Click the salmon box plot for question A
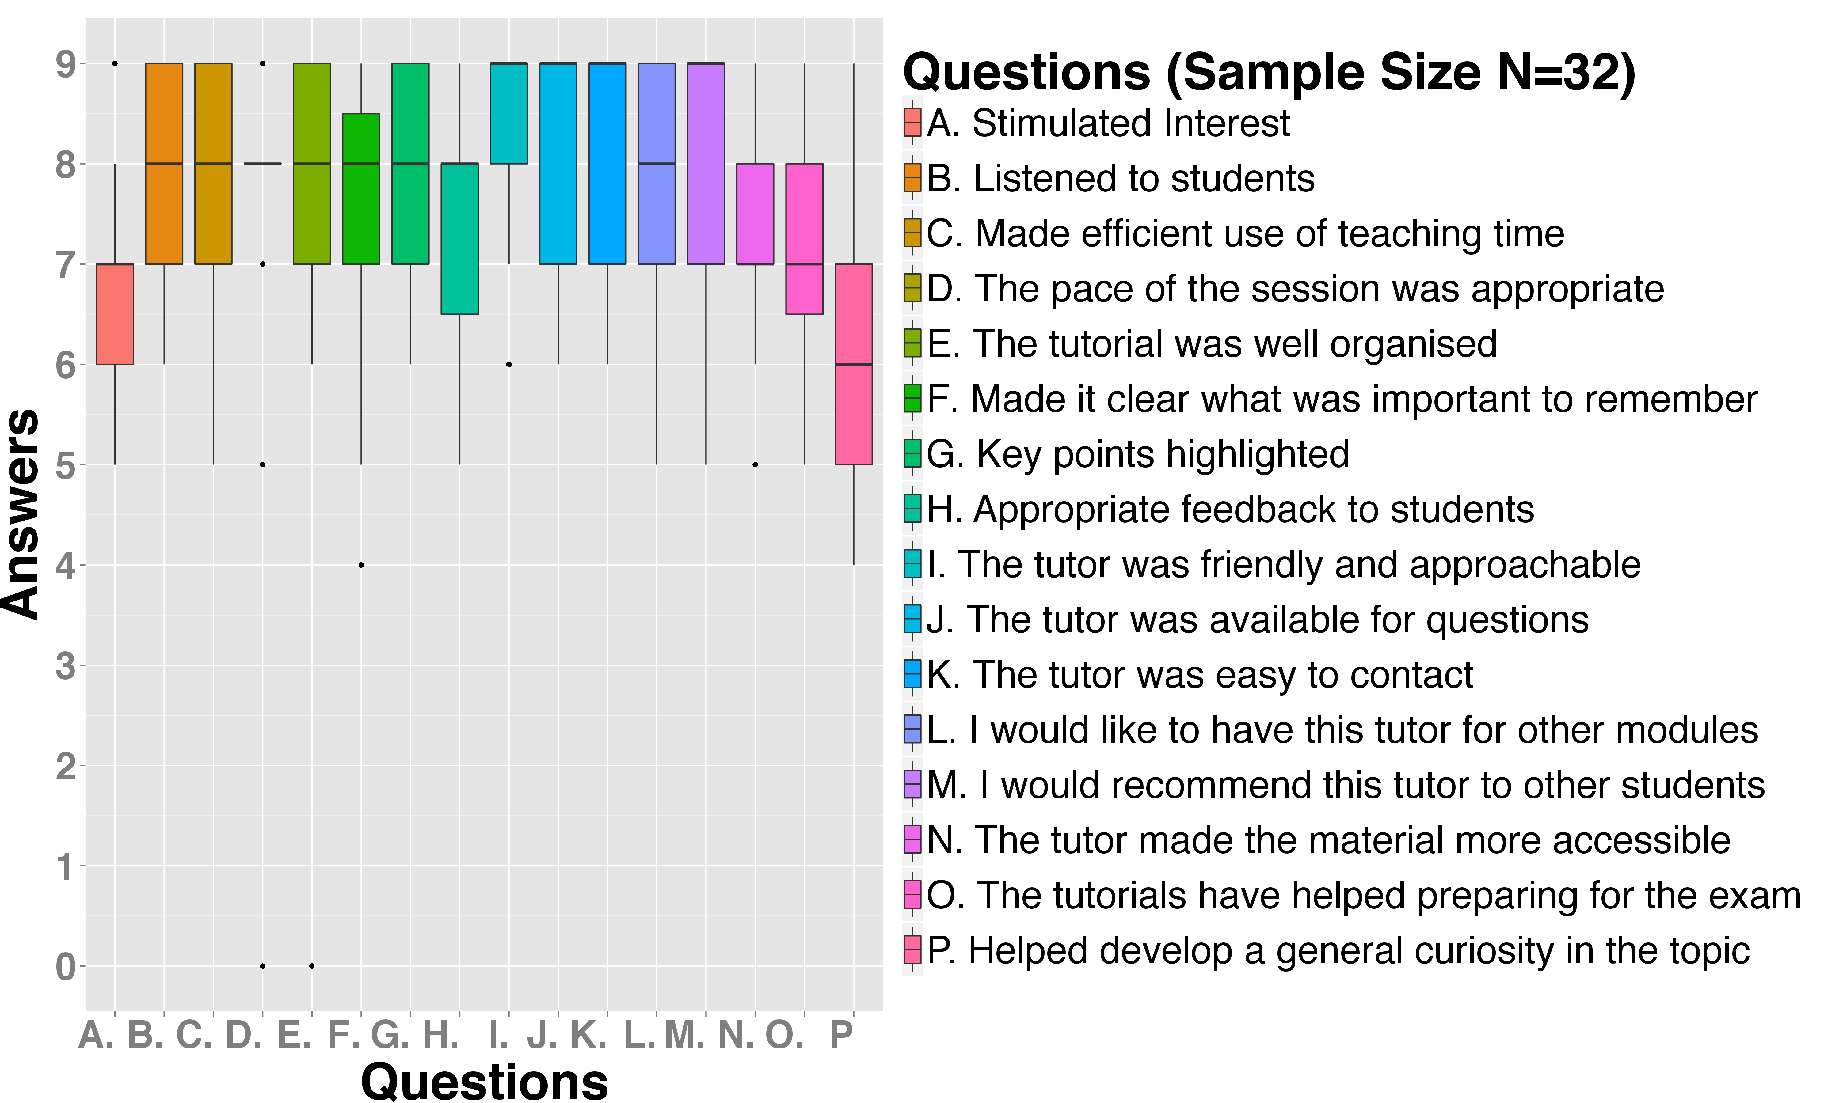 pos(115,314)
